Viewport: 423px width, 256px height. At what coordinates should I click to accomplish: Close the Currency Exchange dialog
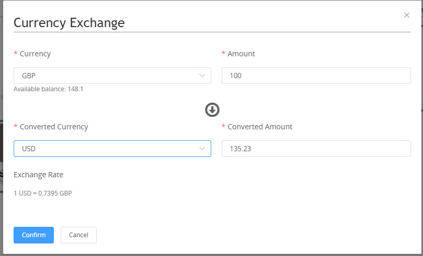tap(407, 15)
